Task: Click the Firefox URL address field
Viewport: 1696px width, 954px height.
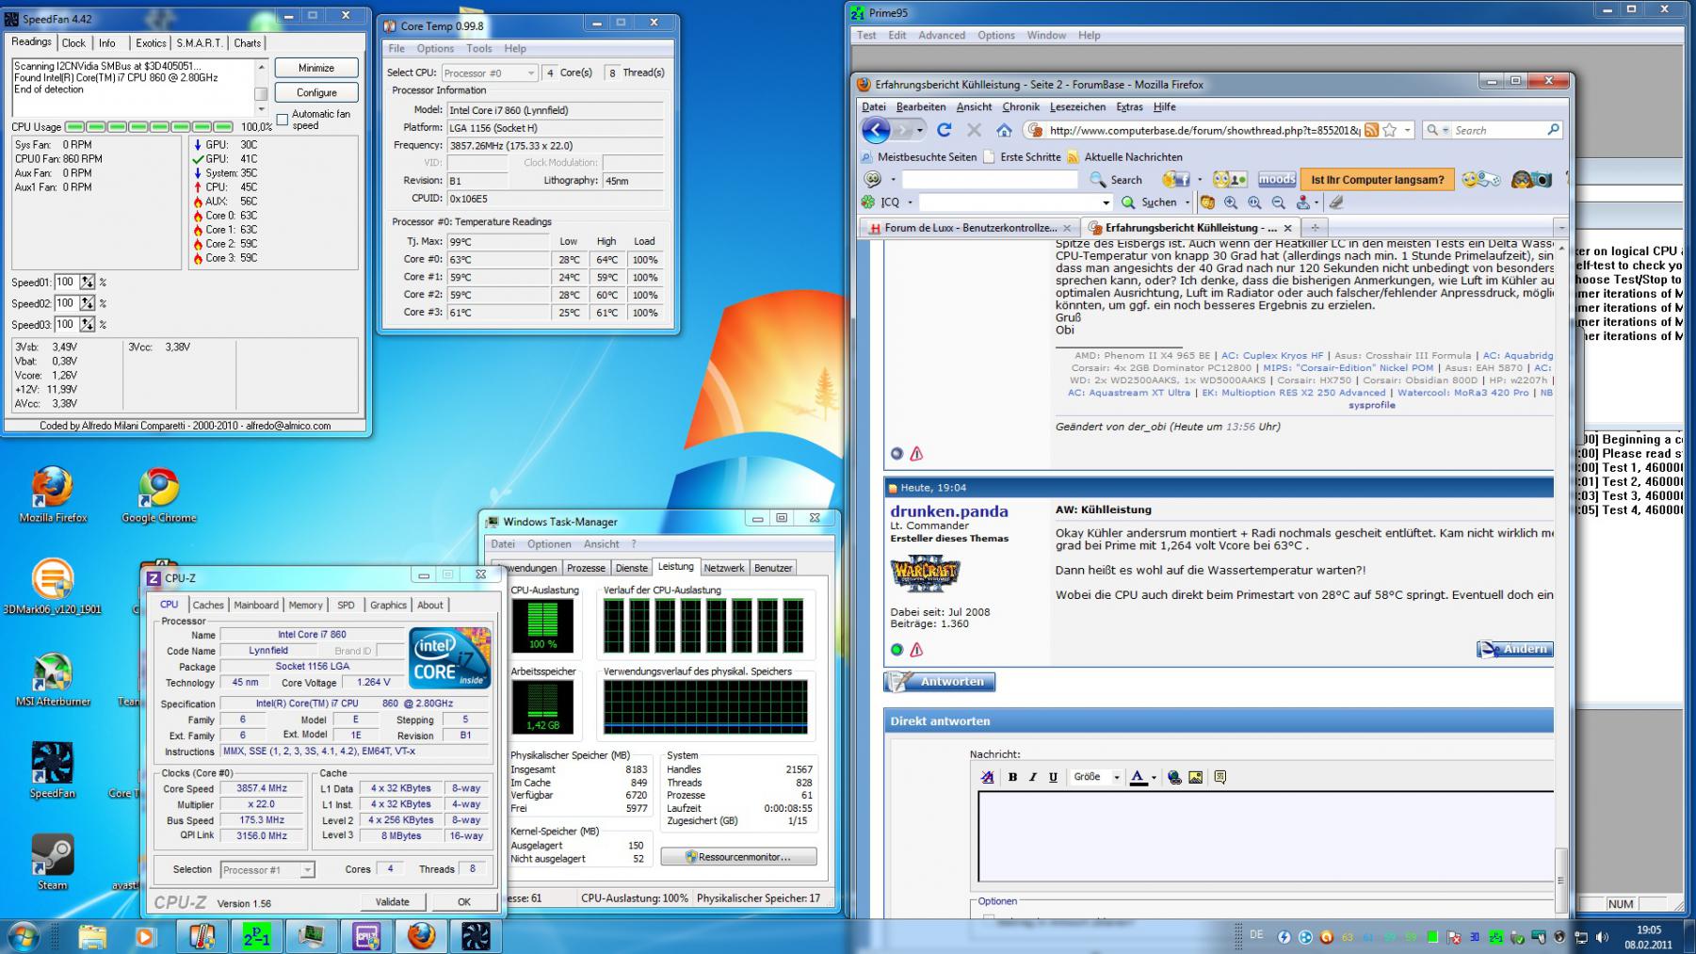Action: point(1203,131)
